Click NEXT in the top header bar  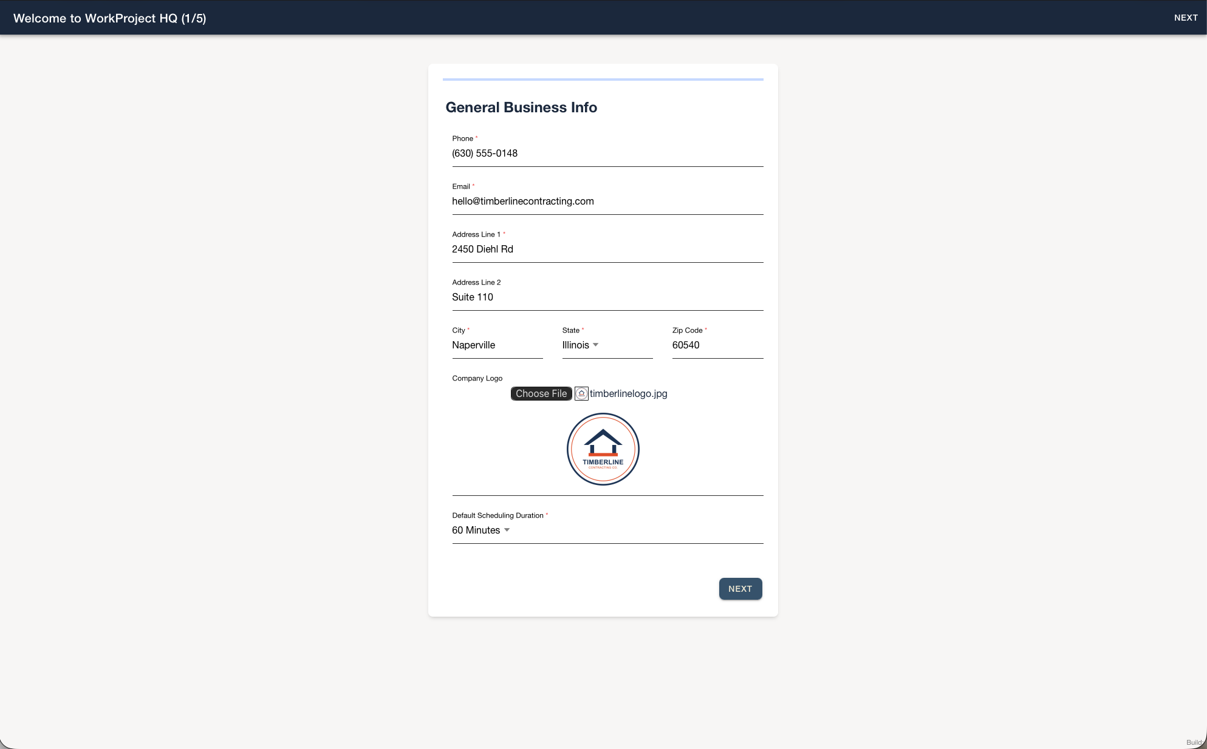tap(1186, 18)
